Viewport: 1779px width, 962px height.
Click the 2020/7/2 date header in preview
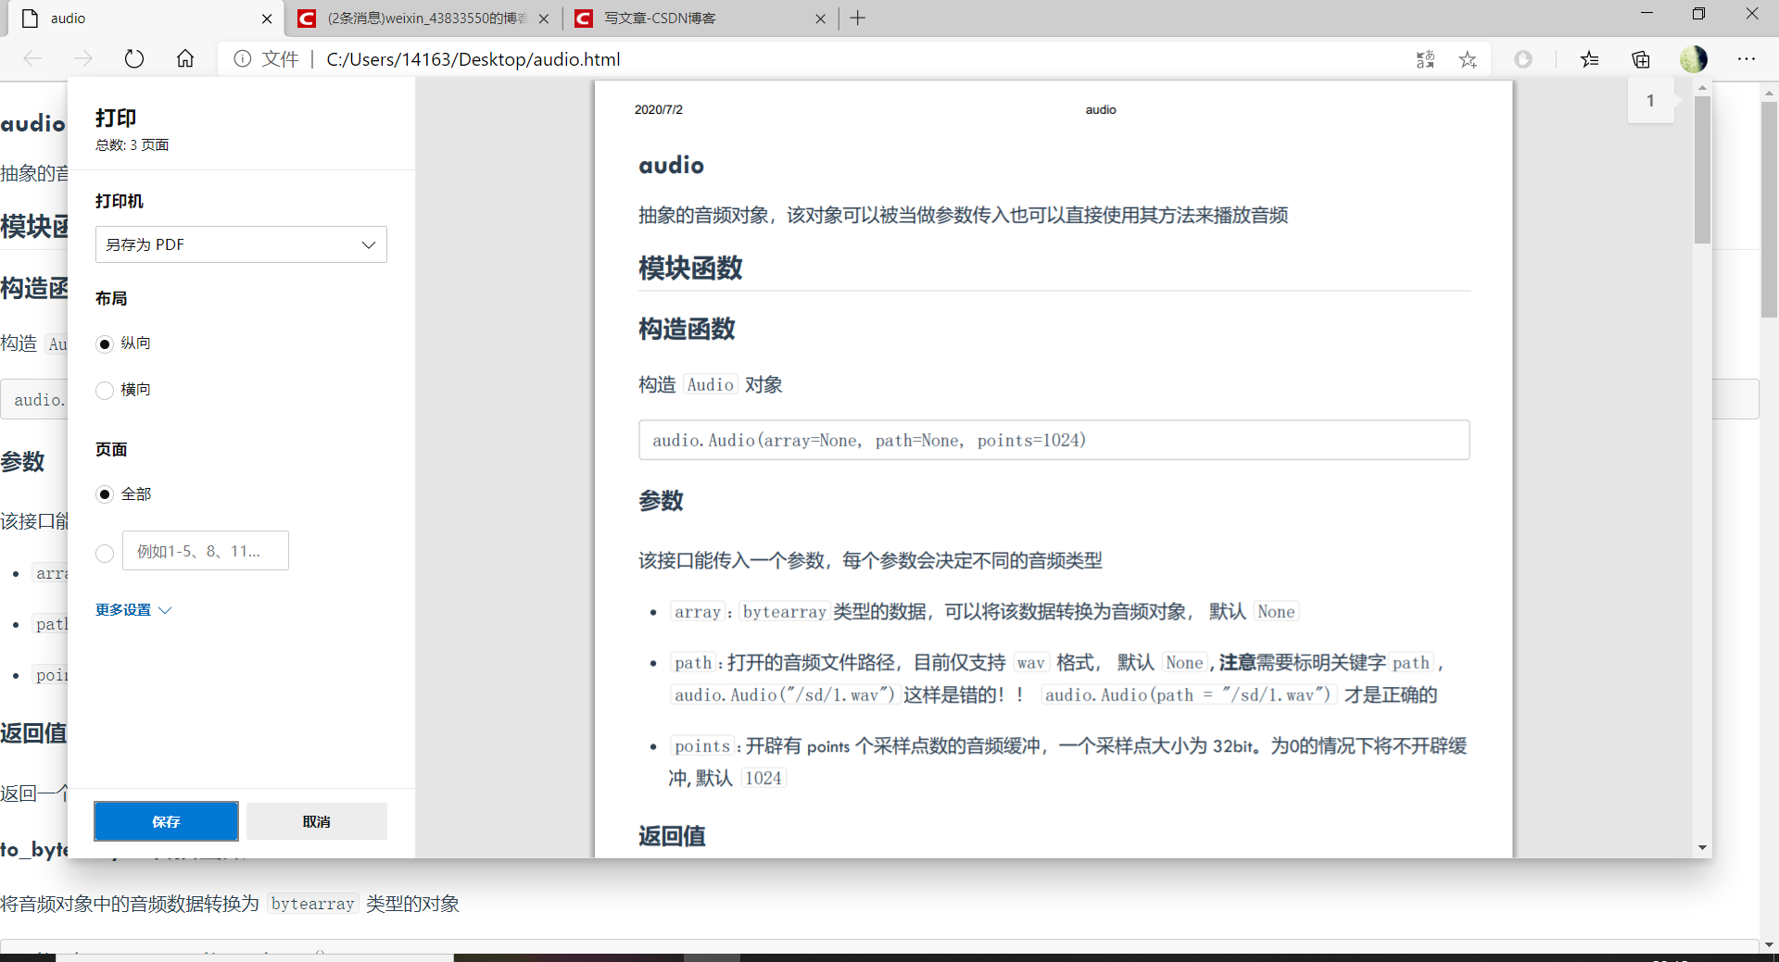pyautogui.click(x=658, y=109)
